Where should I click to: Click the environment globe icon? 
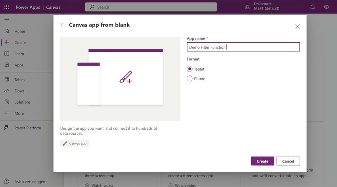tap(247, 7)
